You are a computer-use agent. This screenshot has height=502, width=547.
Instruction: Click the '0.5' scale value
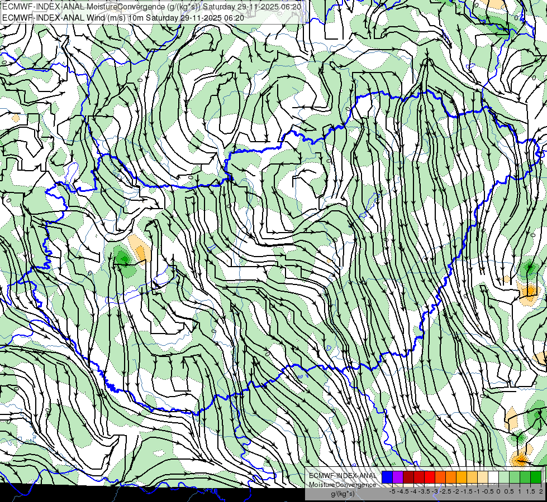click(509, 491)
